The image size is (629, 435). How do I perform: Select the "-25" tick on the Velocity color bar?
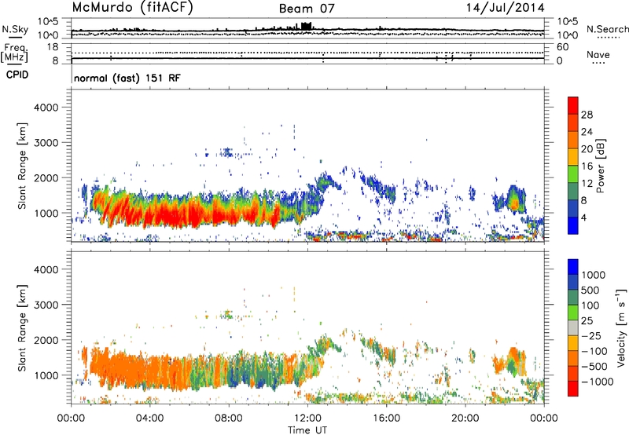(590, 336)
